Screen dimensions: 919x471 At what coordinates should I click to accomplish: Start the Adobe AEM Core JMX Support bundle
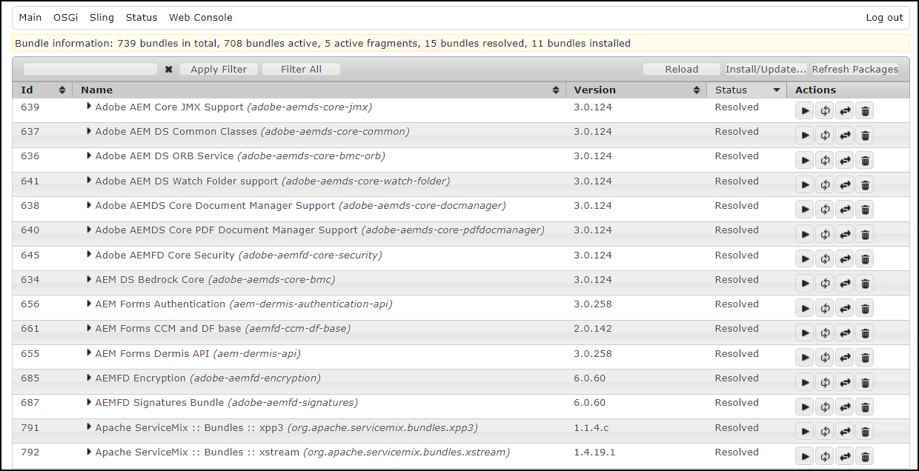(x=804, y=111)
